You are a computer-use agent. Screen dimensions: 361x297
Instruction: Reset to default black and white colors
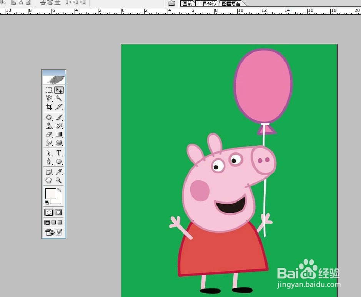[x=47, y=202]
